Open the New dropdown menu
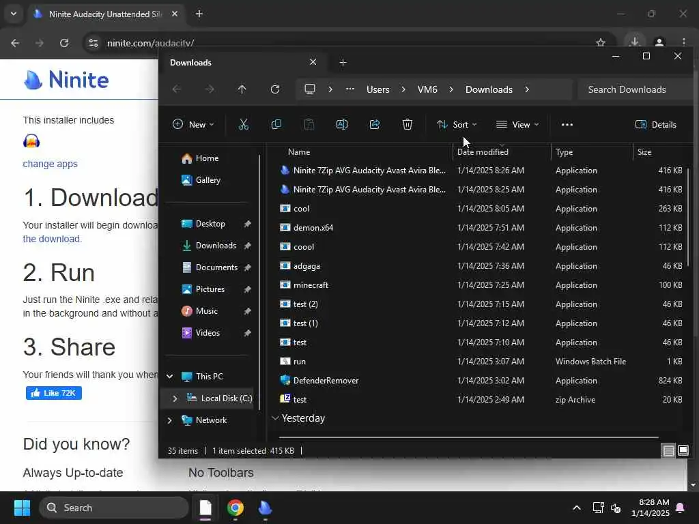Screen dimensions: 699x524 pyautogui.click(x=193, y=125)
